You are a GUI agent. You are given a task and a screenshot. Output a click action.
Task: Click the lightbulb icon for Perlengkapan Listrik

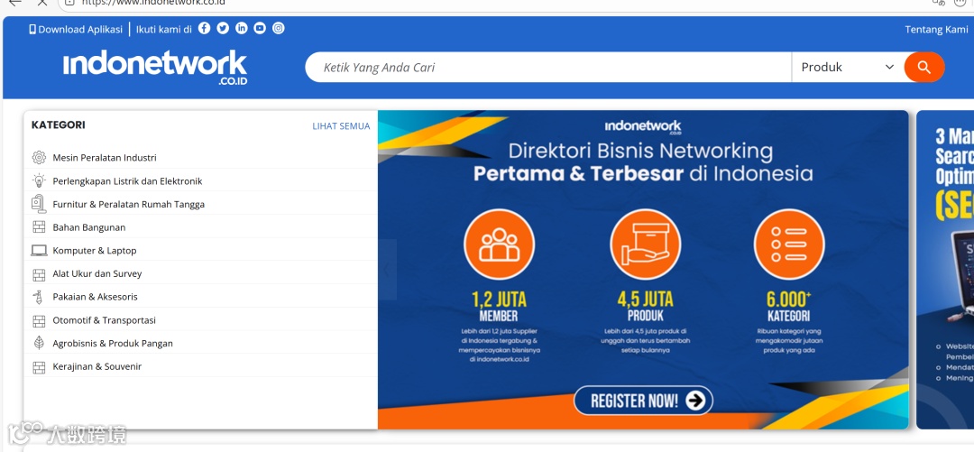39,181
